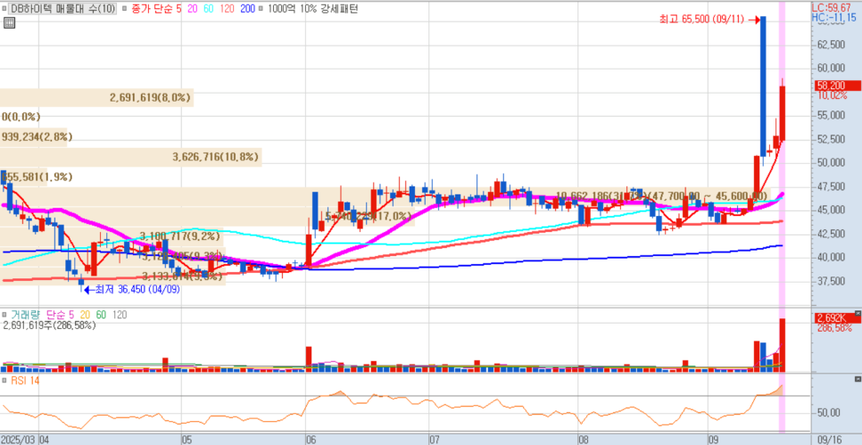Viewport: 862px width, 445px height.
Task: Click the 1000억 10% 강세패턴 indicator label
Action: [x=311, y=9]
